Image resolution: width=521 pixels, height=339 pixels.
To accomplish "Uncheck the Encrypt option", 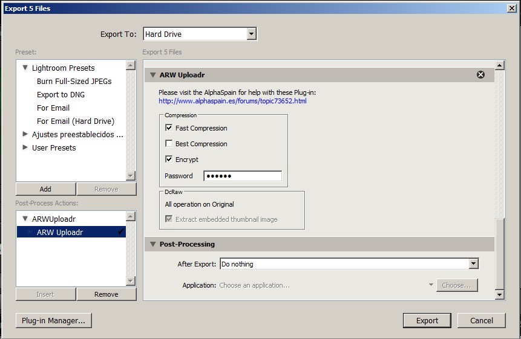I will pos(169,160).
